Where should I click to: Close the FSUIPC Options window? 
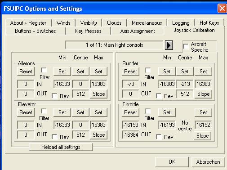pyautogui.click(x=222, y=9)
